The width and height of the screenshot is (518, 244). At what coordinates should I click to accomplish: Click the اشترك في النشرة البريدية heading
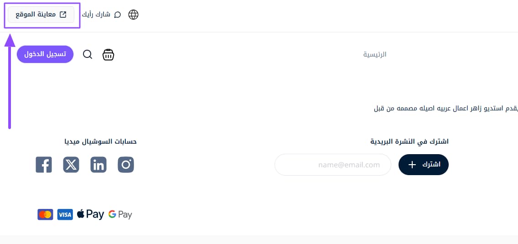409,141
